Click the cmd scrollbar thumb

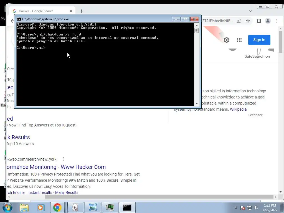[x=197, y=31]
